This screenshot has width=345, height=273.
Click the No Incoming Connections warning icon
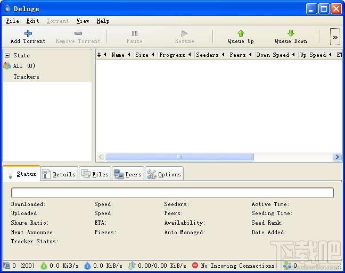coord(195,266)
